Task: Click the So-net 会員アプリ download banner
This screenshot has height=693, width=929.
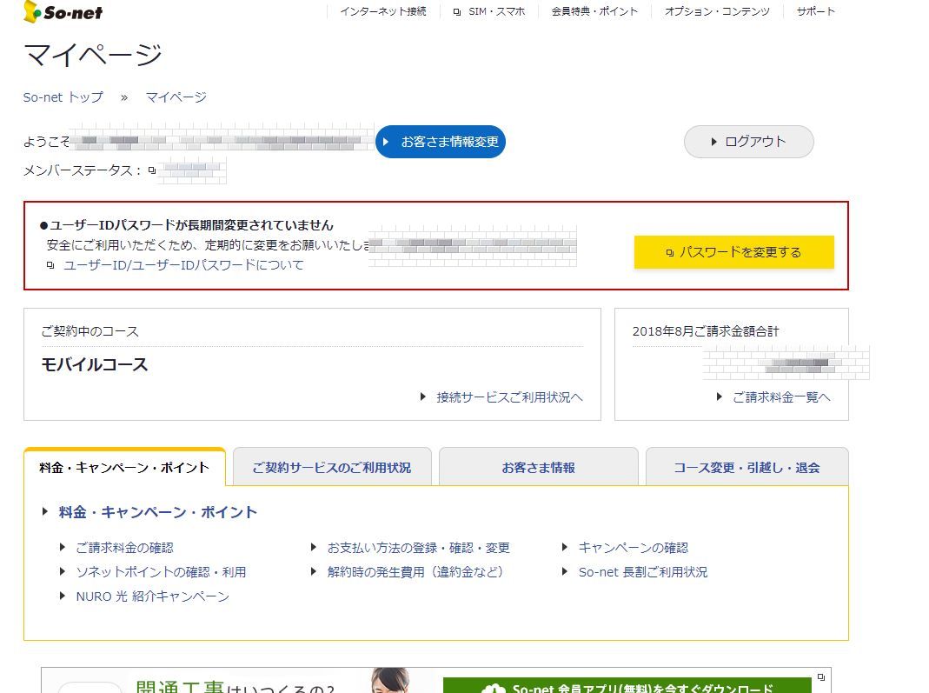Action: pos(627,686)
